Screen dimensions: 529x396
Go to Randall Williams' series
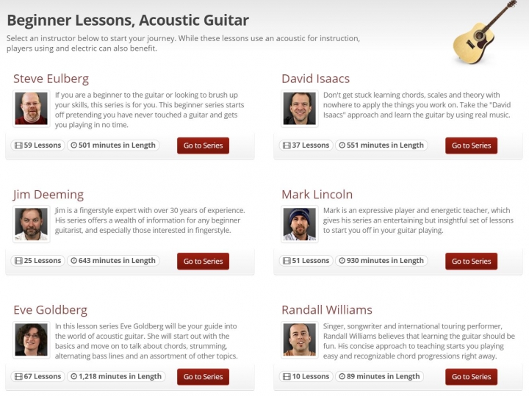(471, 377)
